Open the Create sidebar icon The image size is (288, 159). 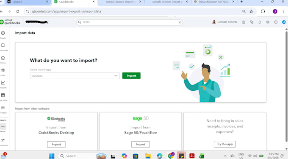pyautogui.click(x=3, y=33)
